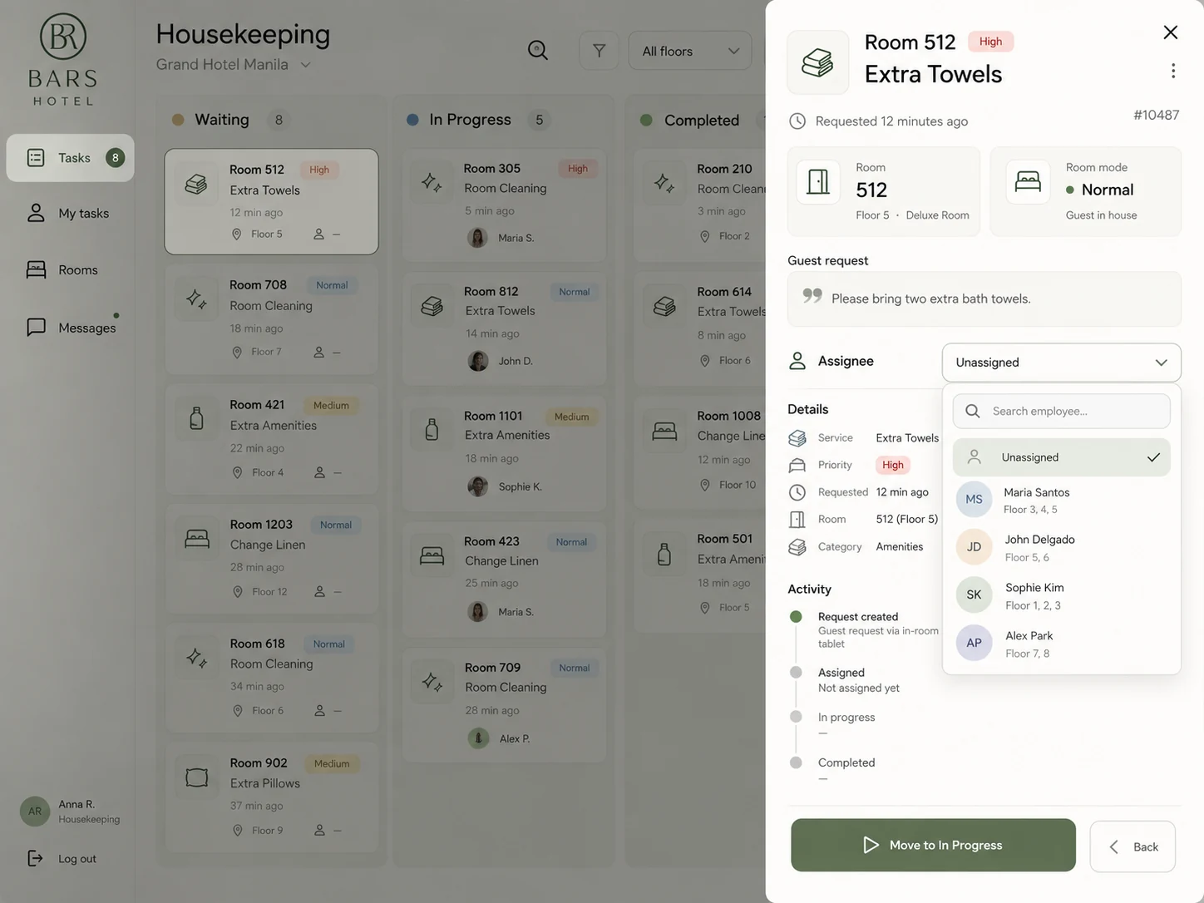This screenshot has width=1204, height=903.
Task: Collapse the Assignee Unassigned dropdown
Action: click(1061, 363)
